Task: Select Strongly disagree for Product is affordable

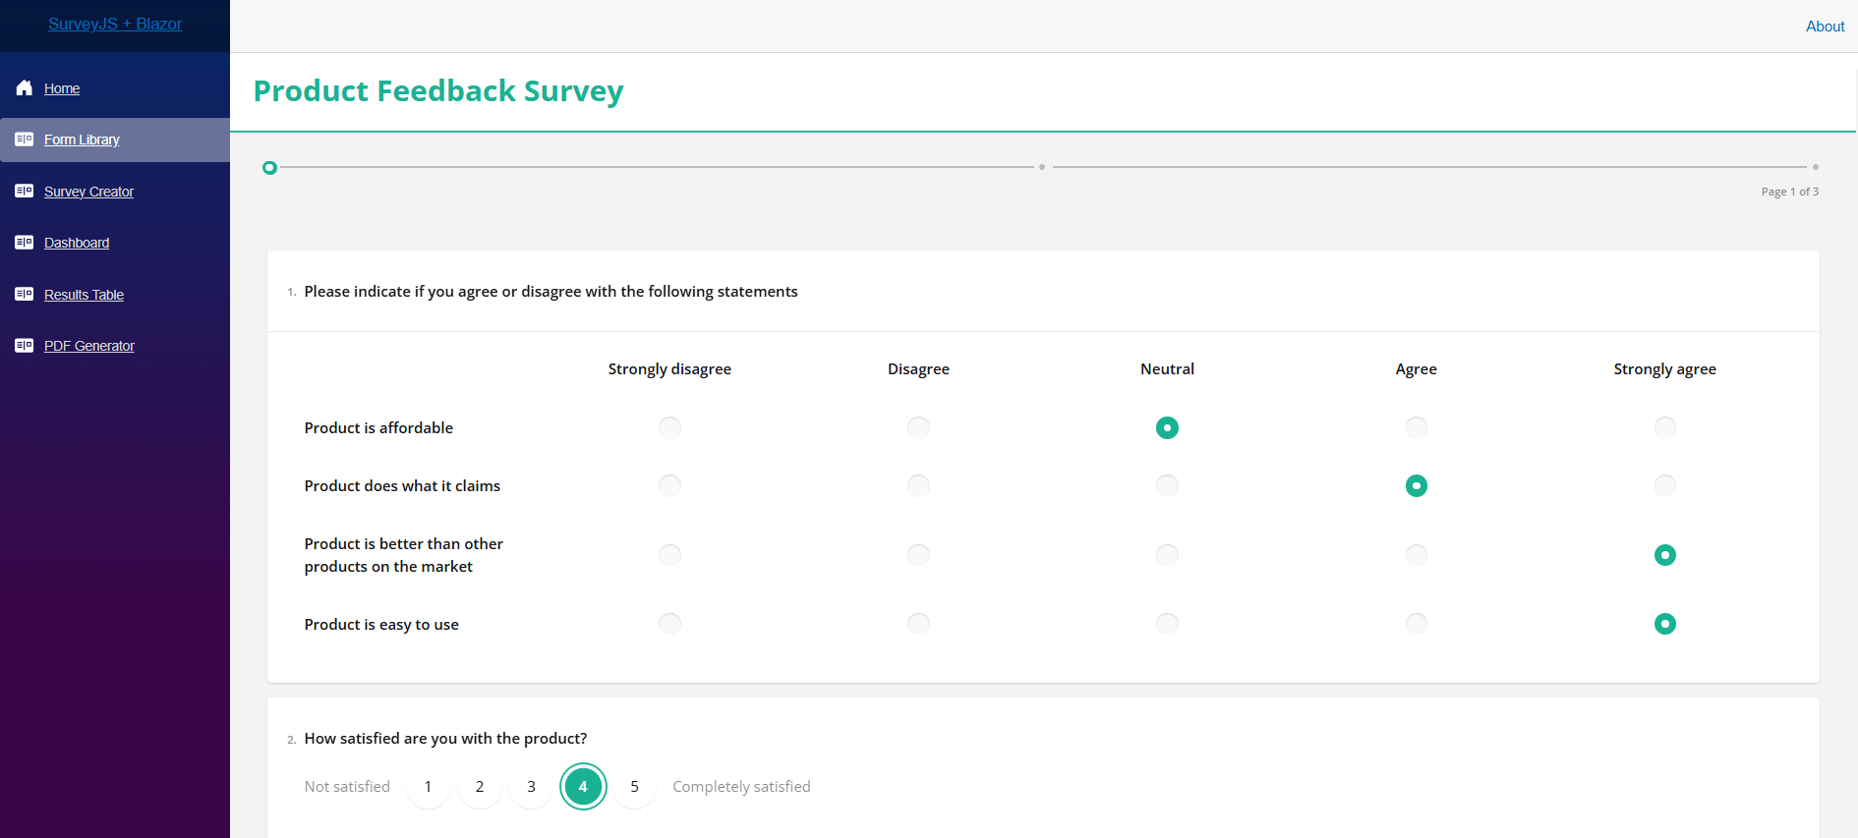Action: (x=669, y=427)
